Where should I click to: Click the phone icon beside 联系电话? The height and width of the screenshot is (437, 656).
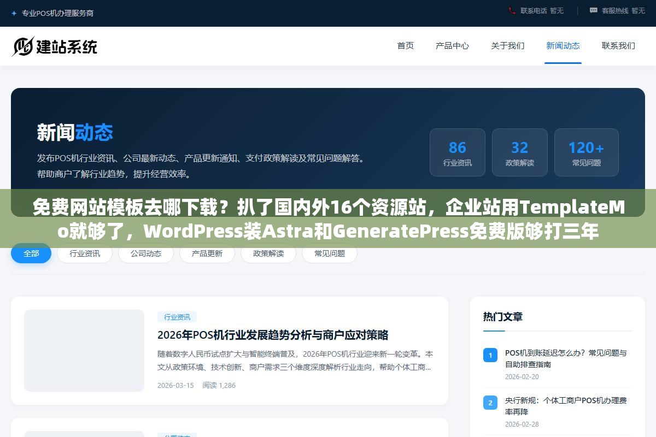click(512, 10)
